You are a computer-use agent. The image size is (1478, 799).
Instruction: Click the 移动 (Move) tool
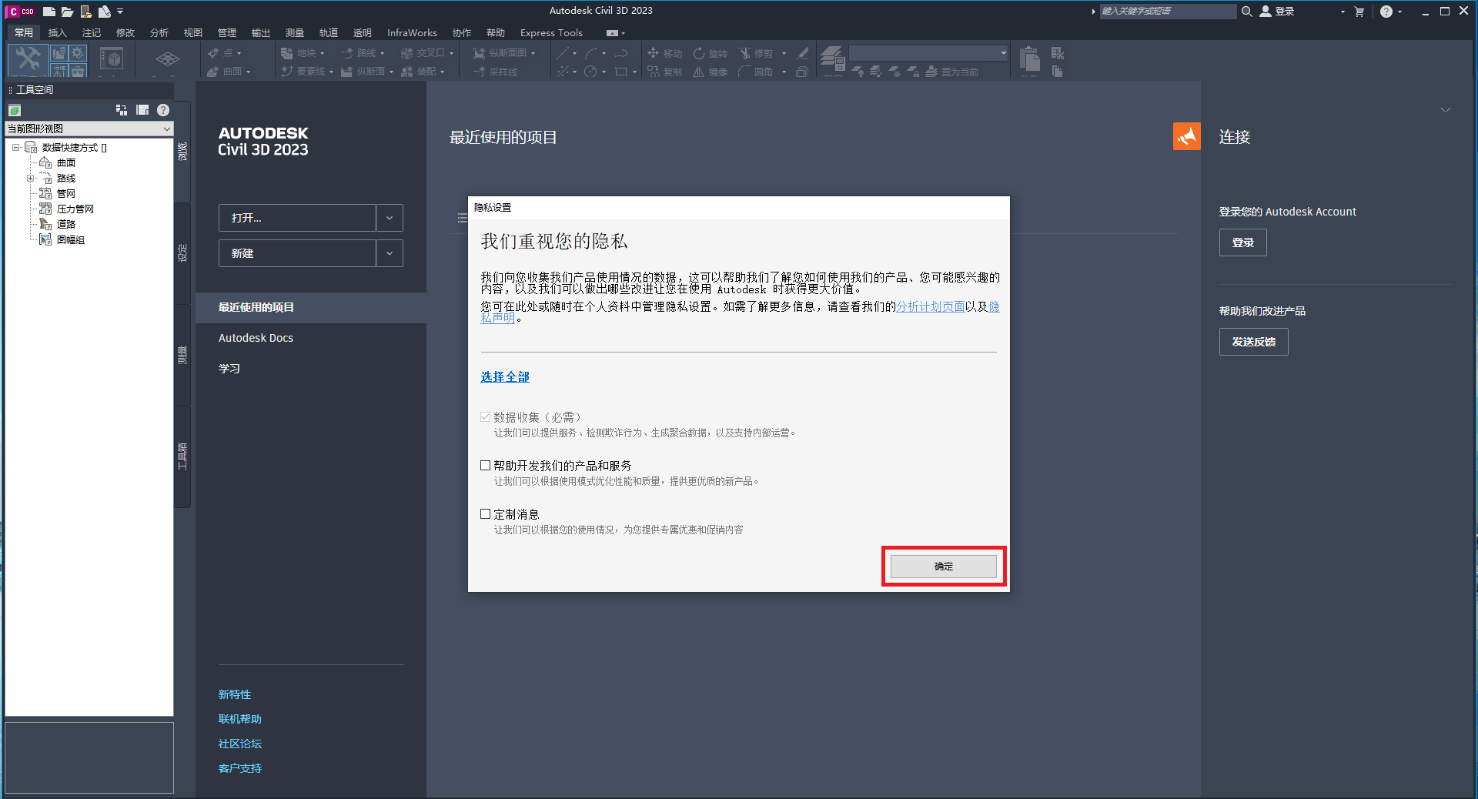coord(666,53)
